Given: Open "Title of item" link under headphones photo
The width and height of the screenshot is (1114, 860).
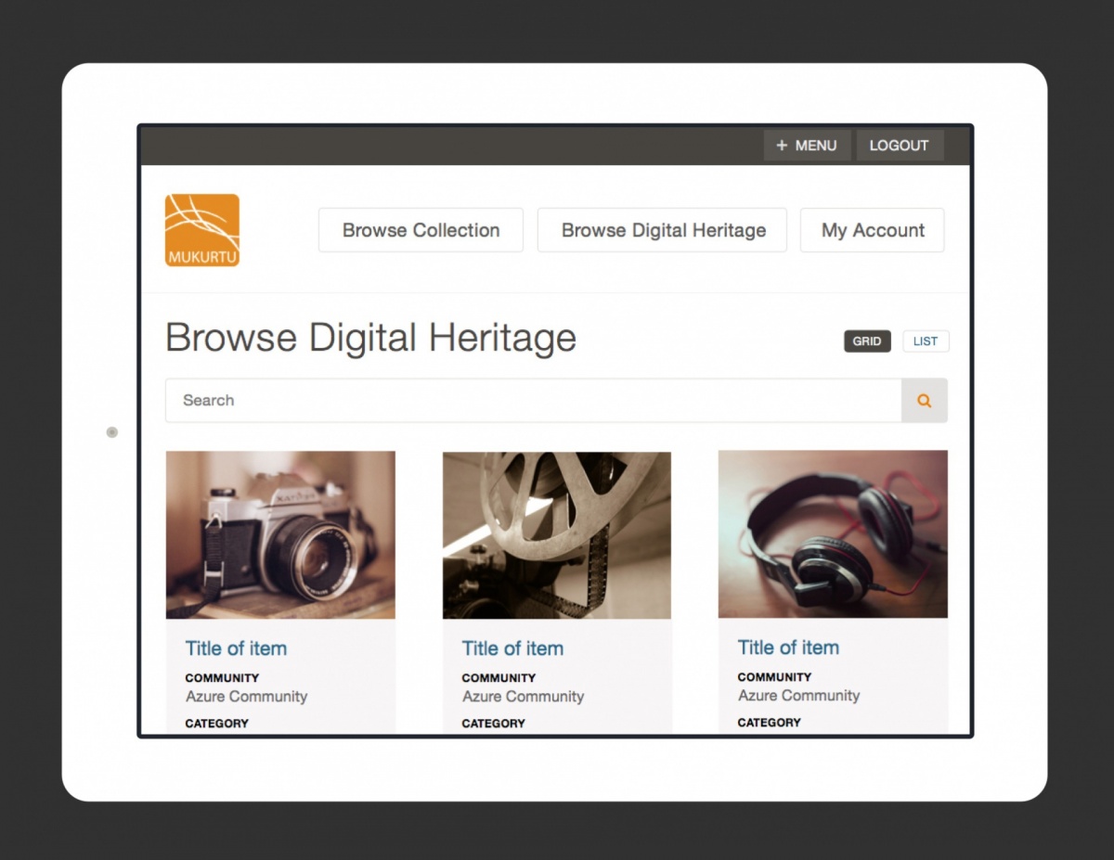Looking at the screenshot, I should coord(788,648).
